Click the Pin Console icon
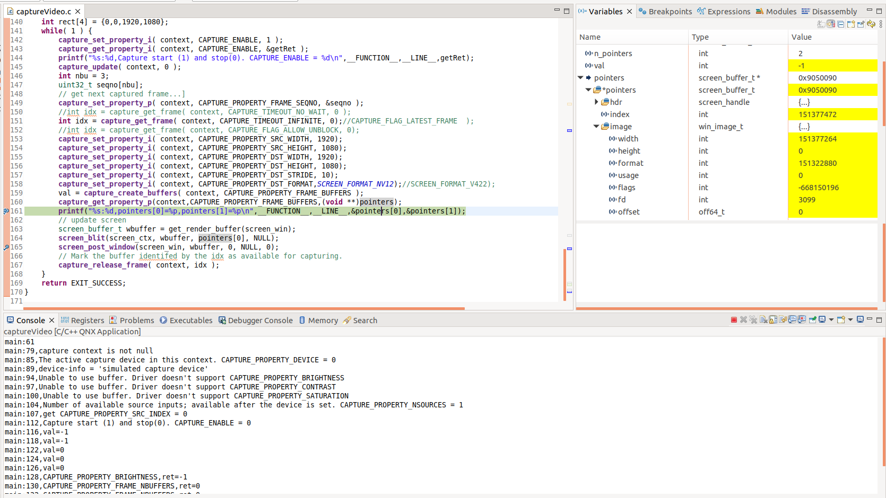This screenshot has height=498, width=886. pyautogui.click(x=812, y=320)
